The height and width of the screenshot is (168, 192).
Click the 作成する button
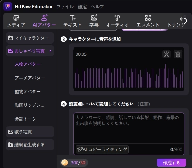point(172,163)
